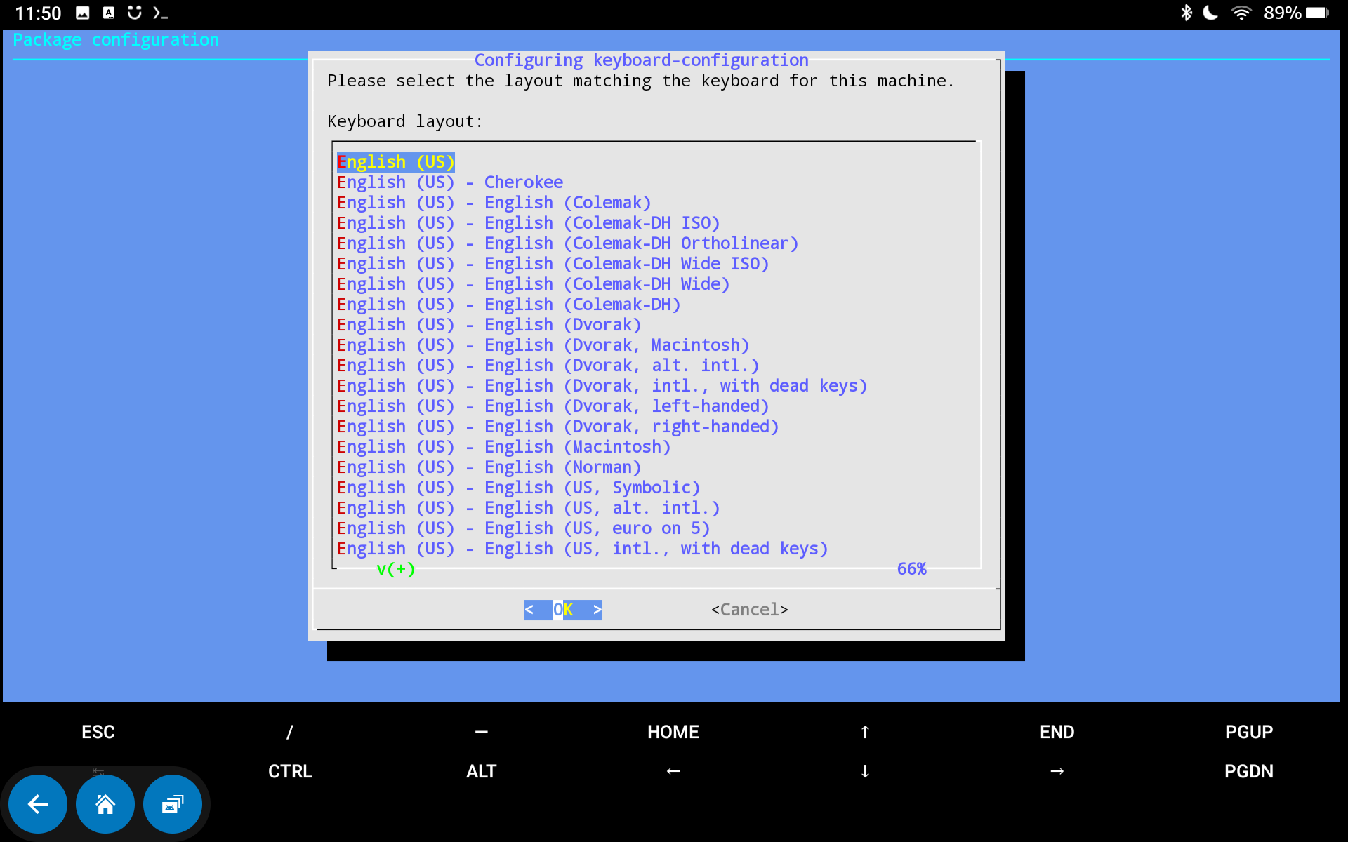Tap the PGDN extra key
1348x842 pixels.
1249,771
